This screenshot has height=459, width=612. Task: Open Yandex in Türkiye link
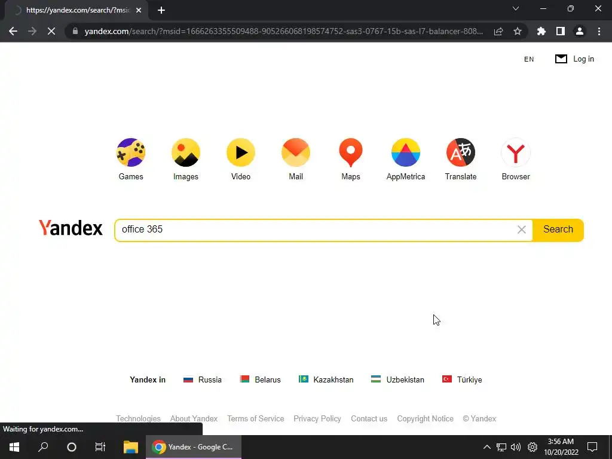pyautogui.click(x=462, y=380)
